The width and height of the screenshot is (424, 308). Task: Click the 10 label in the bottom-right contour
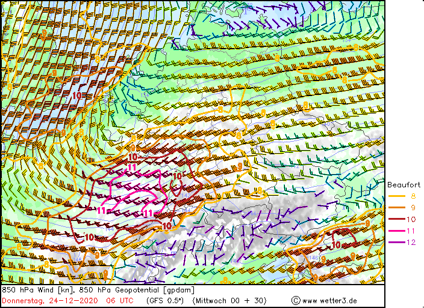click(x=337, y=244)
